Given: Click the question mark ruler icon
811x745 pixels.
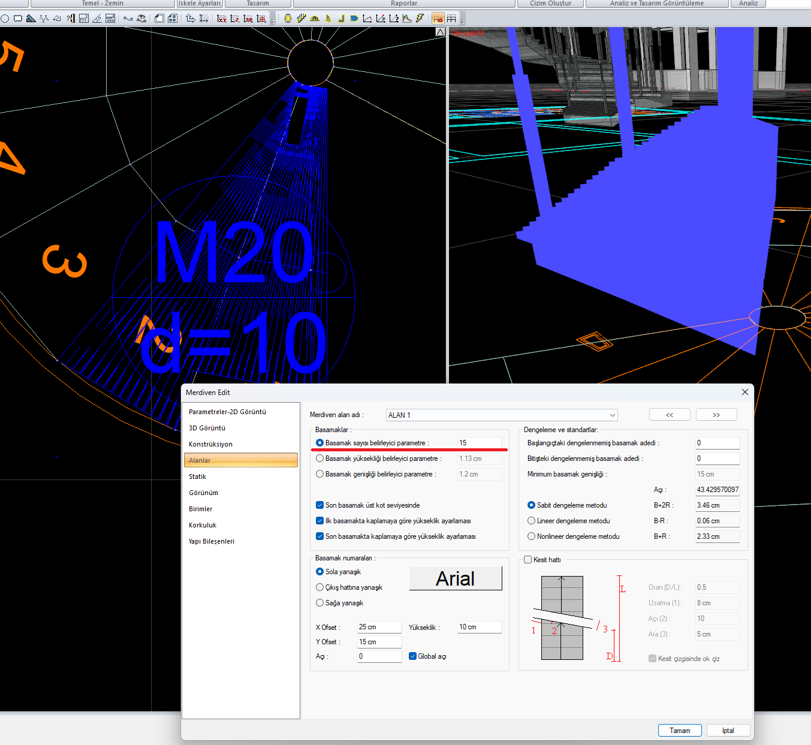Looking at the screenshot, I should 71,19.
